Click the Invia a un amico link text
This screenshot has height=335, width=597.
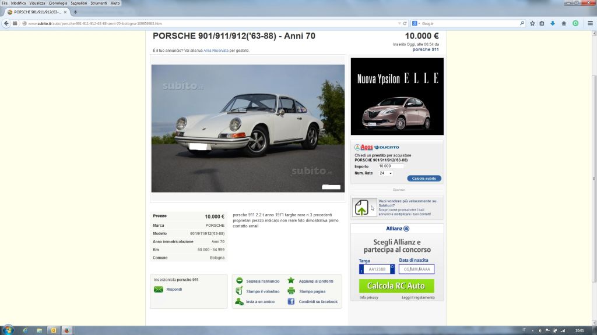(x=260, y=302)
